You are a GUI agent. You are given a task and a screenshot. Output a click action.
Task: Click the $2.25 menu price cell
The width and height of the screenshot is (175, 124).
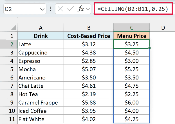[131, 94]
